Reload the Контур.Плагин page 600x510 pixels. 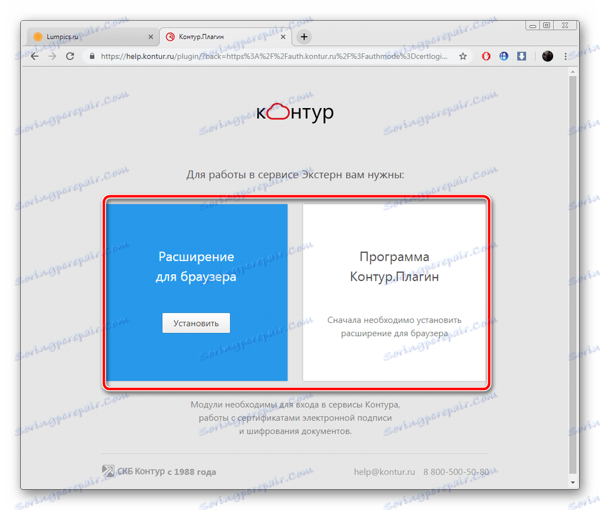[70, 56]
